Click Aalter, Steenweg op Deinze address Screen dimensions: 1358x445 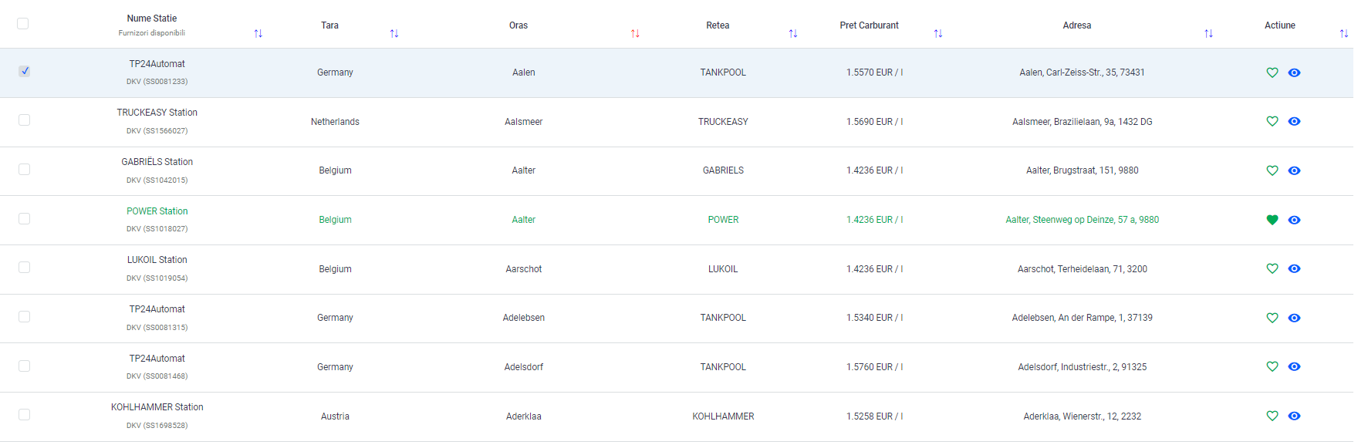(1082, 220)
